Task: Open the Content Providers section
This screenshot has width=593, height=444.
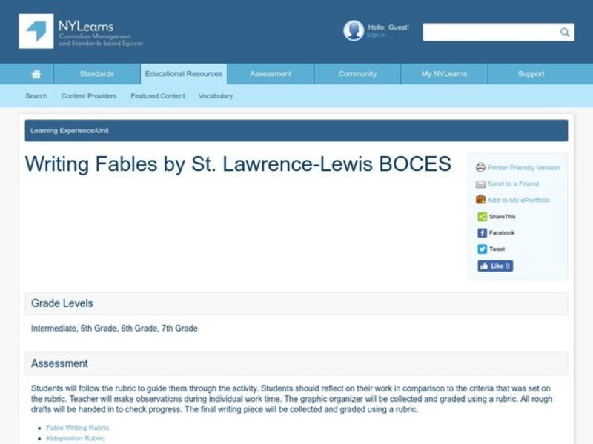Action: coord(89,96)
